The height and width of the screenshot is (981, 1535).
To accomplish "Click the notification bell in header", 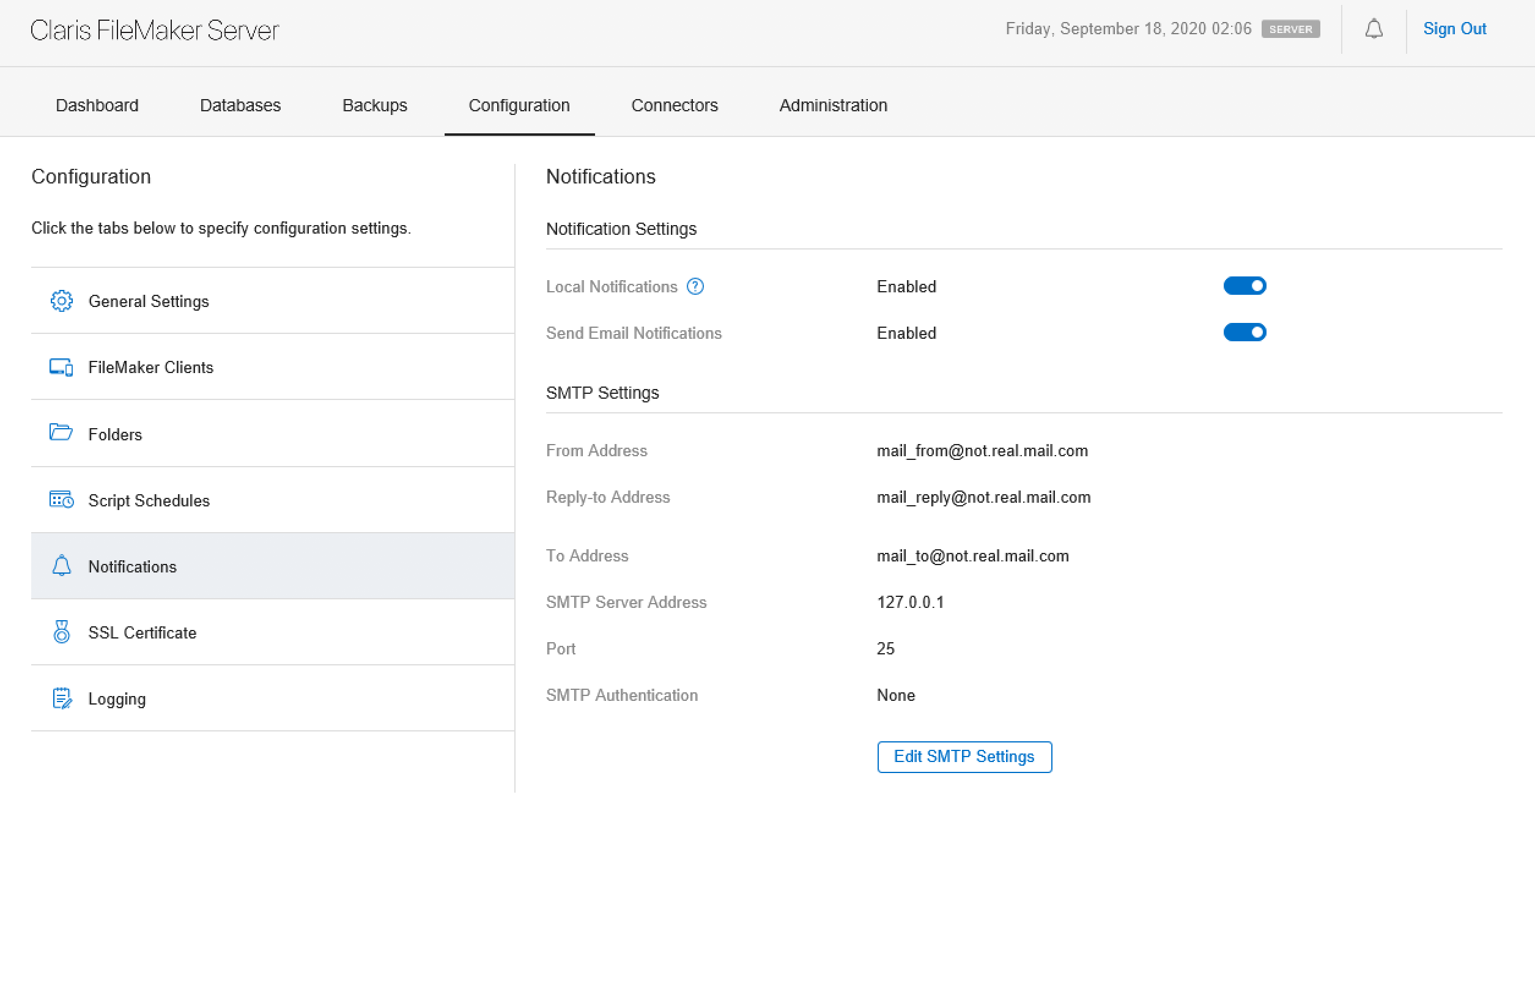I will click(1373, 29).
